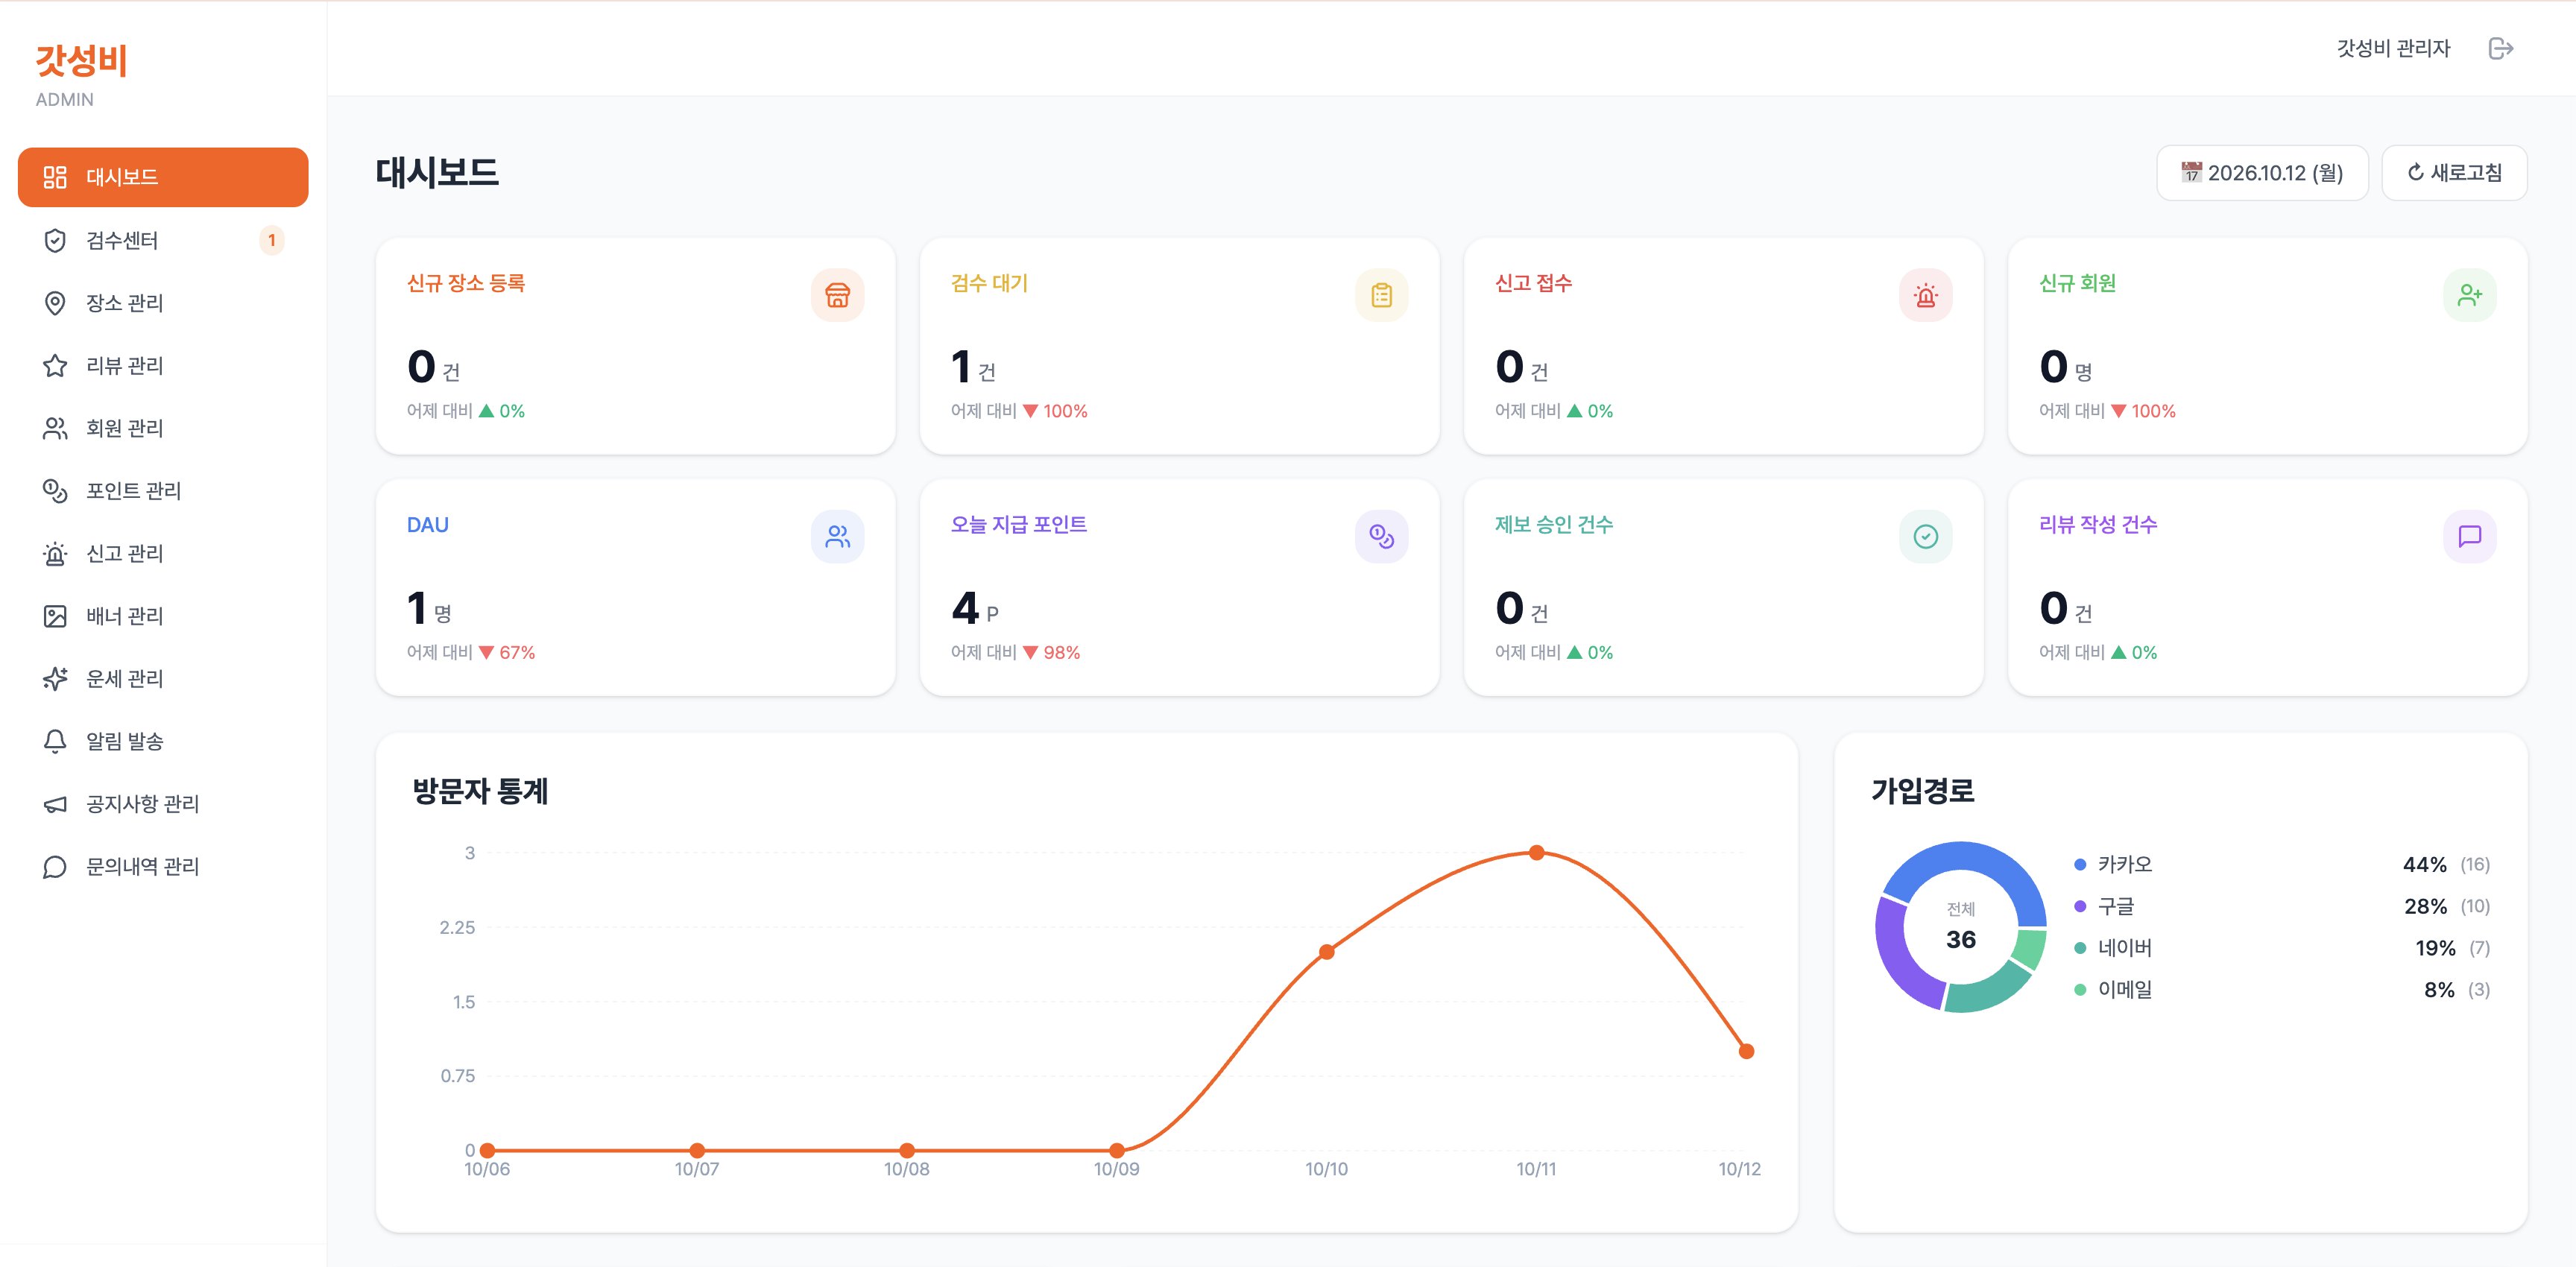Click the store icon on 신규 장소 등록 card

point(837,295)
